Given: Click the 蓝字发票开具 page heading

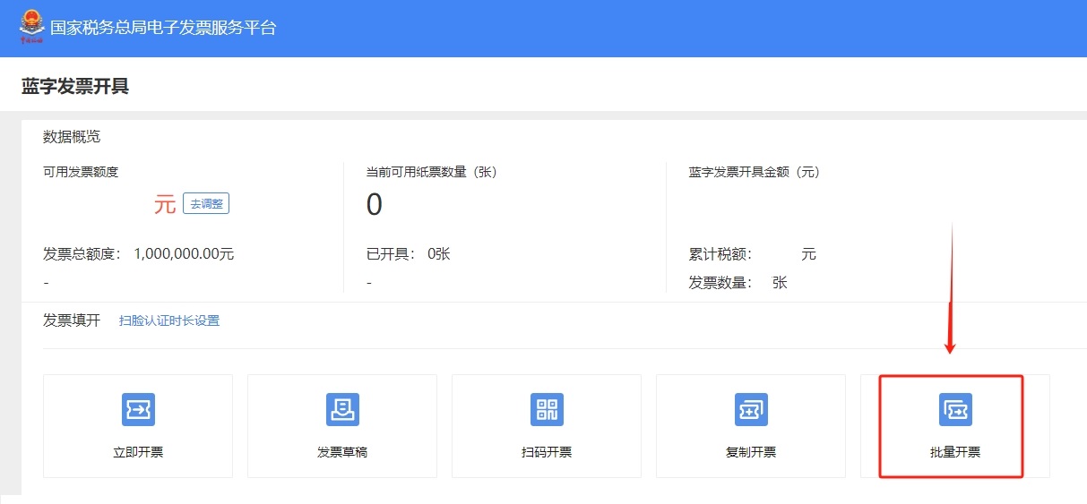Looking at the screenshot, I should point(75,86).
